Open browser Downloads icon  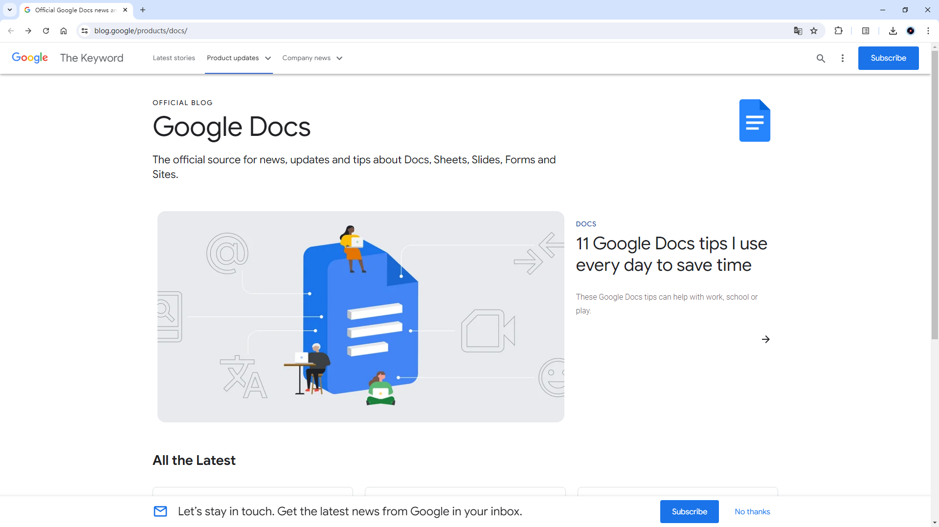coord(893,31)
